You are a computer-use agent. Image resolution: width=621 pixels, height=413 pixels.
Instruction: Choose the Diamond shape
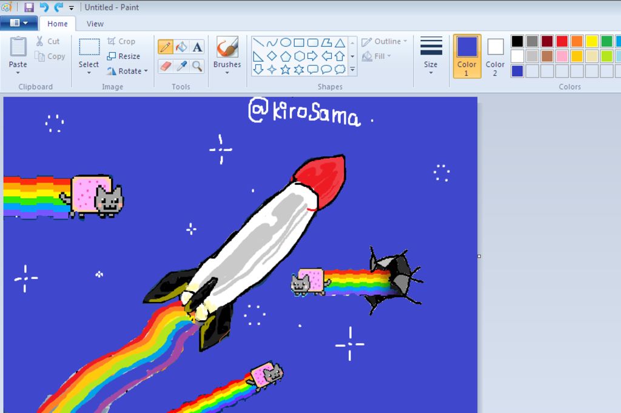[272, 56]
